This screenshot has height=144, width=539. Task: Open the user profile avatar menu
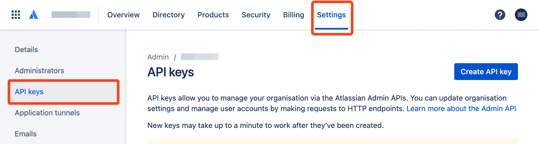pos(521,15)
